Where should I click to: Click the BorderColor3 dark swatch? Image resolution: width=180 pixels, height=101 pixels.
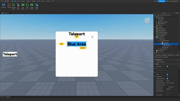(167, 87)
